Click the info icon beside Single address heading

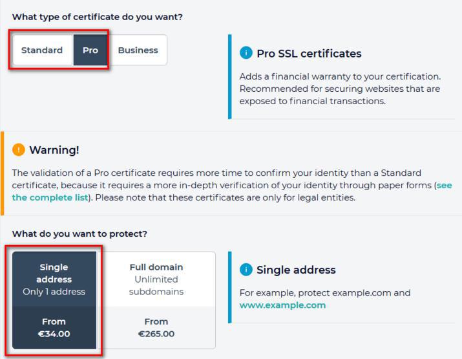point(246,270)
